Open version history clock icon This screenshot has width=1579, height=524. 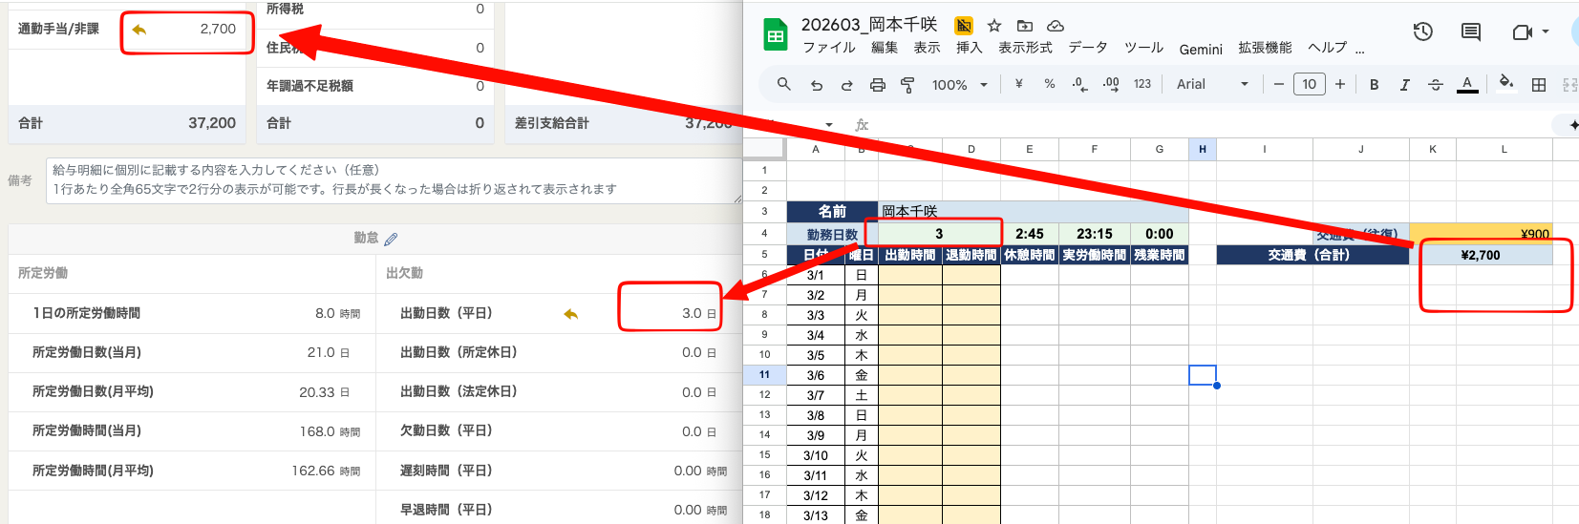click(x=1423, y=32)
